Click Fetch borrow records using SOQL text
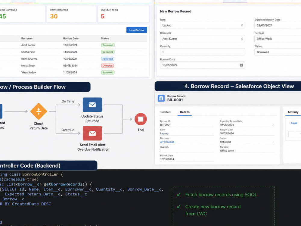The width and height of the screenshot is (301, 226). click(x=221, y=195)
